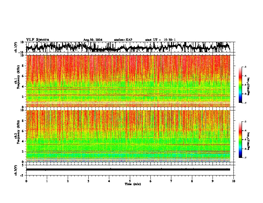Click time axis tick label "7"

(x=171, y=181)
